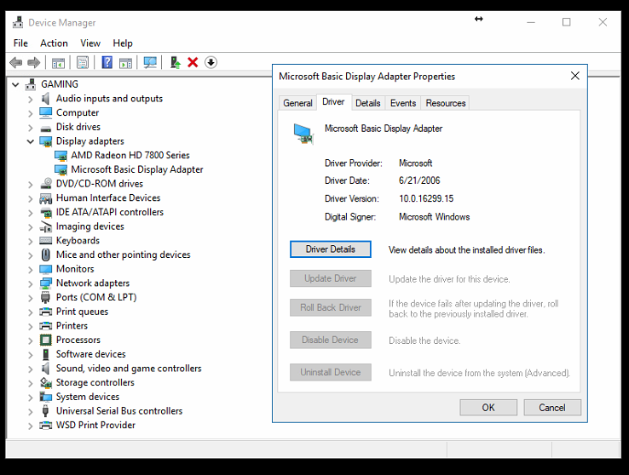Open the Action menu

click(54, 43)
